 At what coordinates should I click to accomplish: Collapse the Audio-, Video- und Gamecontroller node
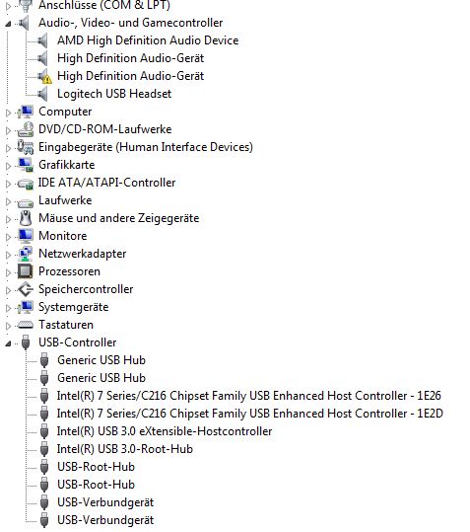[x=8, y=24]
